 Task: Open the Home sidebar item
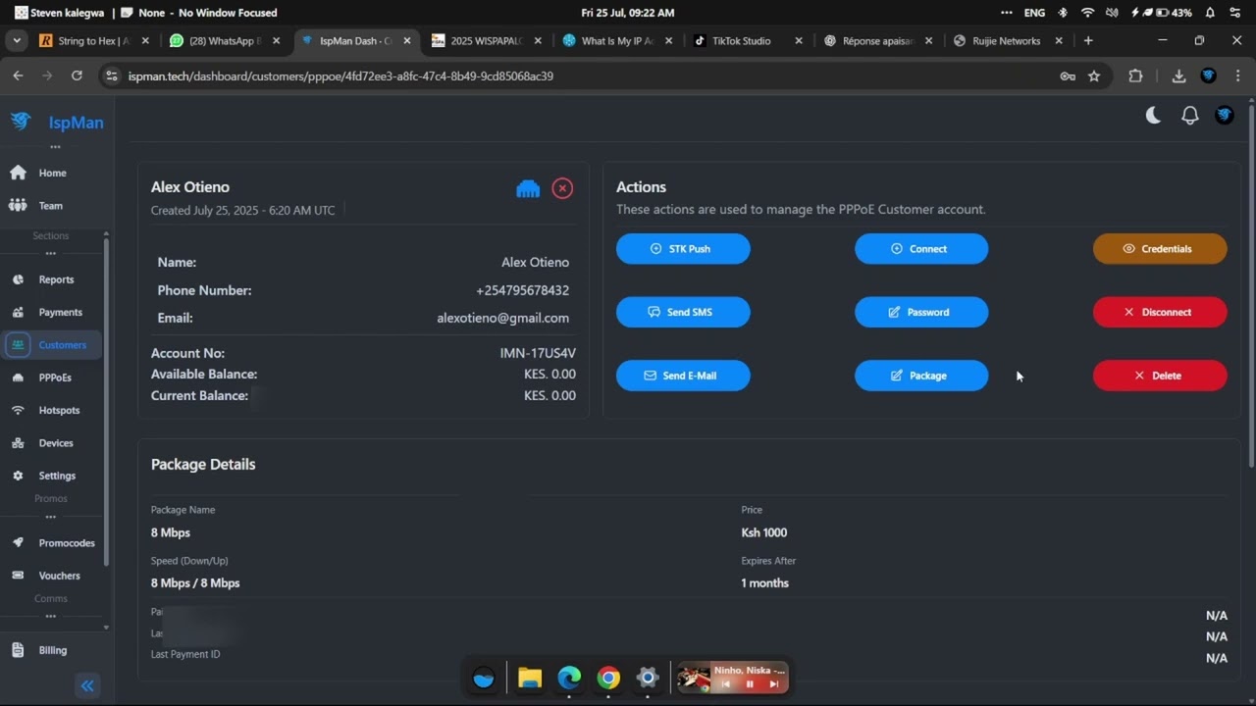[x=52, y=173]
